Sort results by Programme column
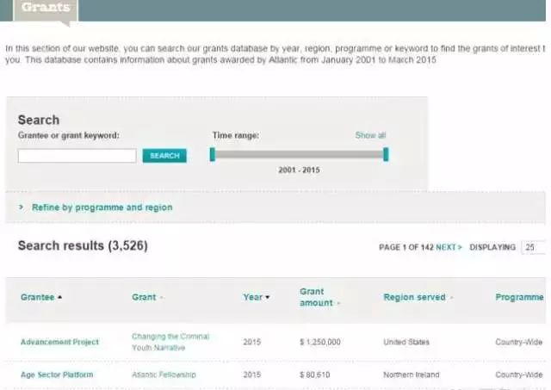Image resolution: width=551 pixels, height=390 pixels. [x=519, y=297]
